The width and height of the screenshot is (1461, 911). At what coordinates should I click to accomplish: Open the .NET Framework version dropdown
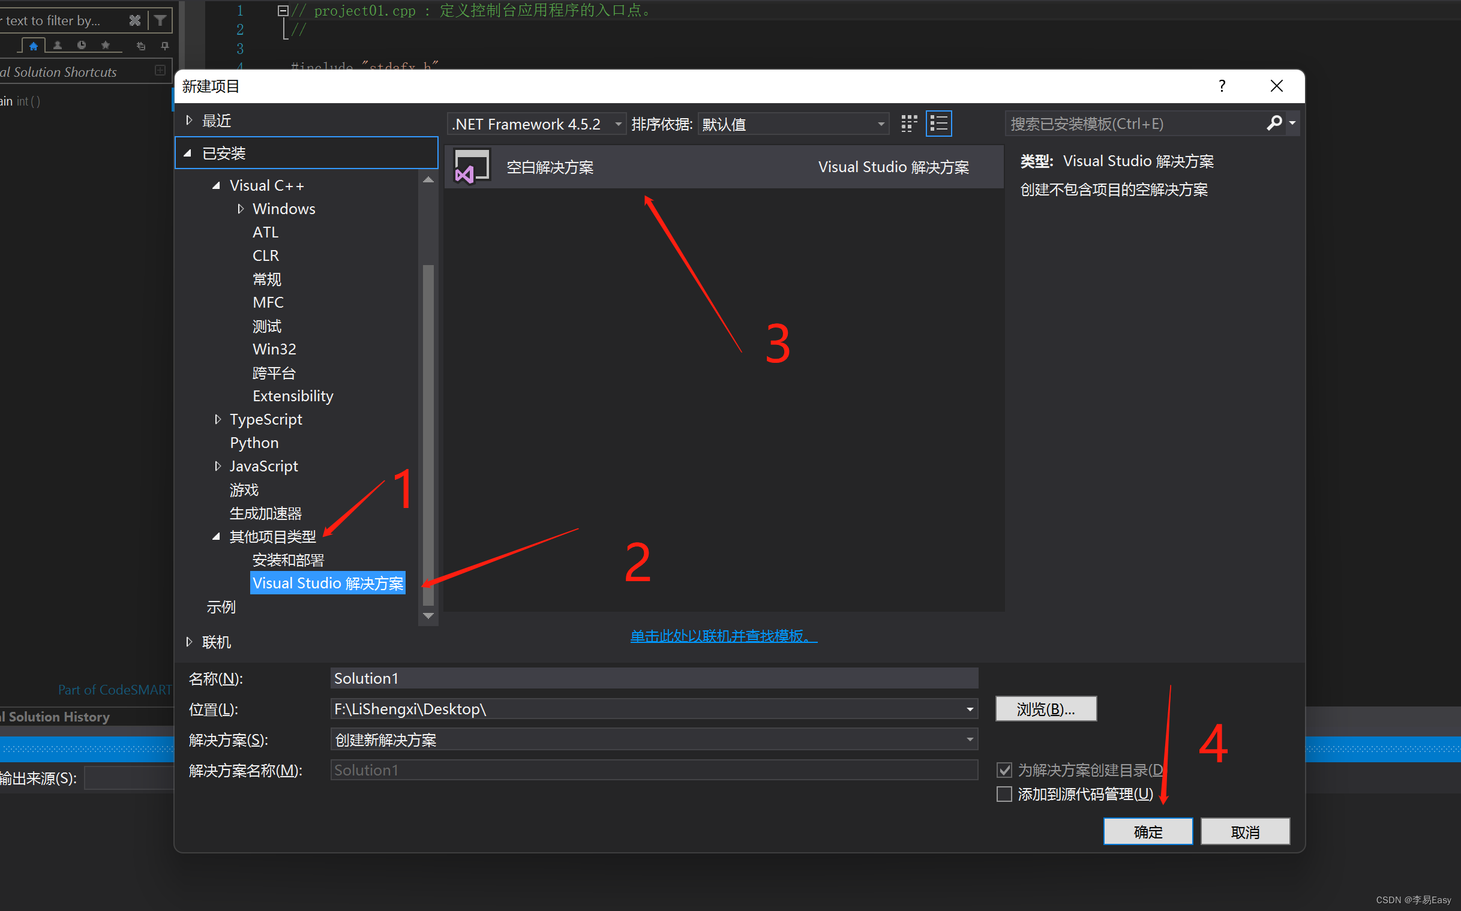pos(619,125)
